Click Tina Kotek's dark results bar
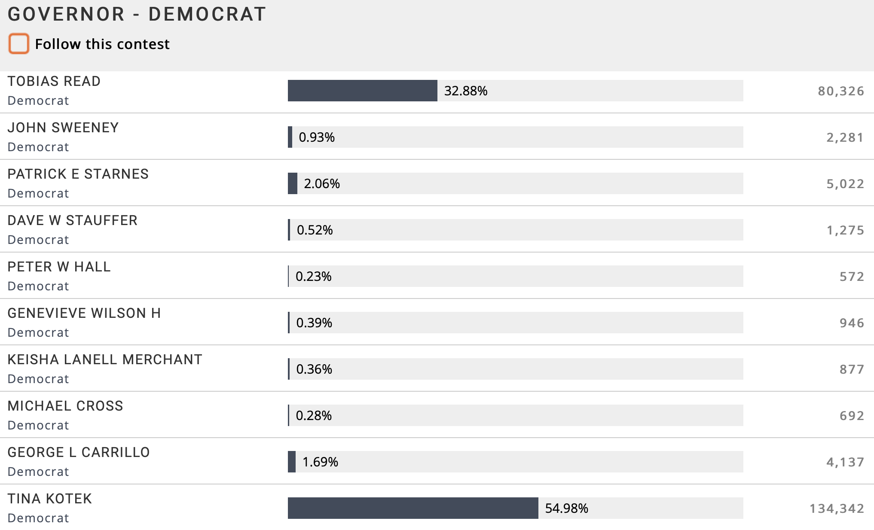Screen dimensions: 874x530 click(x=413, y=508)
